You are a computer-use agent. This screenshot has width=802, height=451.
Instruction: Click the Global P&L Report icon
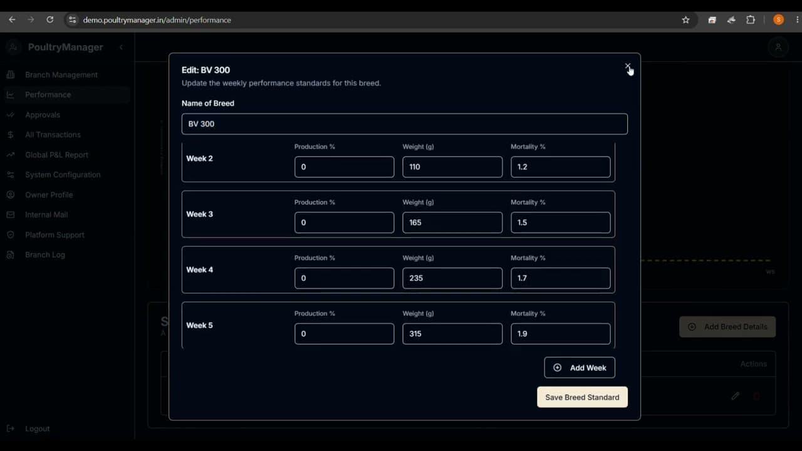pyautogui.click(x=11, y=155)
